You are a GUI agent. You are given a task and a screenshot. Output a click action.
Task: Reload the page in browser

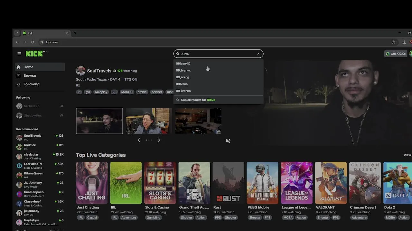click(33, 42)
